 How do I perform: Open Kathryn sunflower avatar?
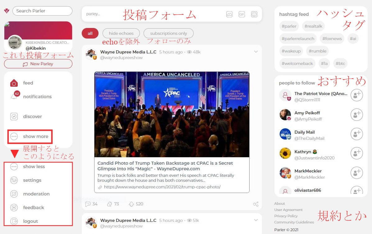click(x=285, y=153)
